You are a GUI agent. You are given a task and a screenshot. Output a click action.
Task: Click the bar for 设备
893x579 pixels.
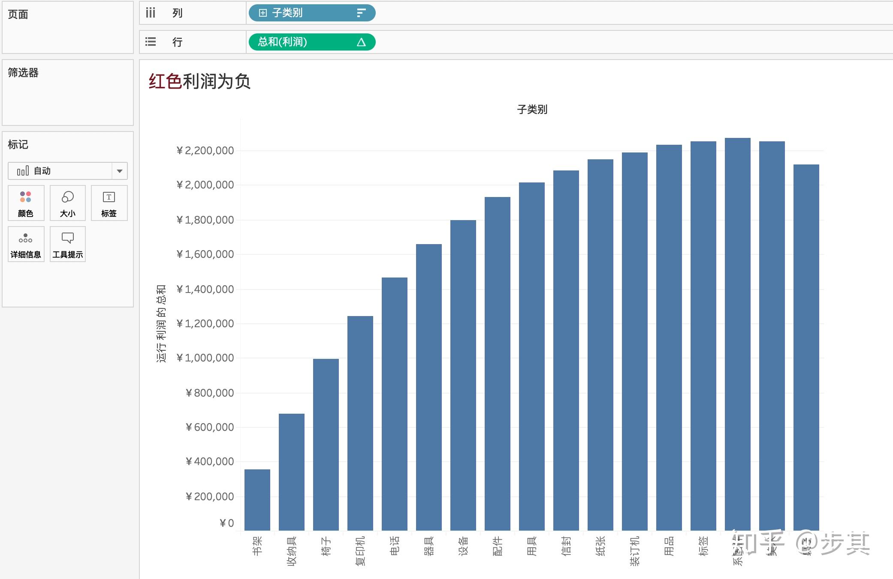coord(463,375)
